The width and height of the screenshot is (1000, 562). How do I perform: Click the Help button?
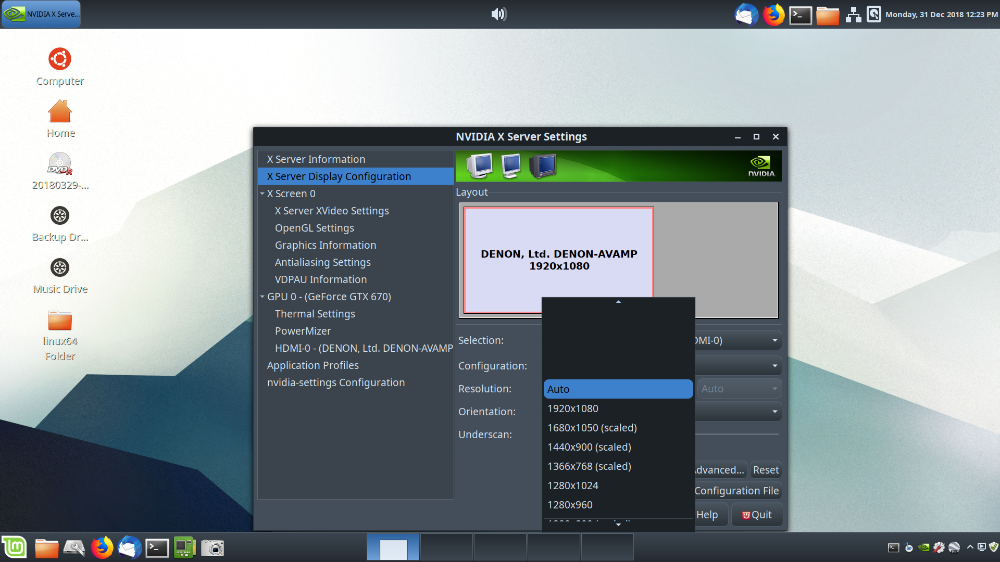coord(711,515)
